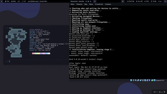Click the 'kernel.perf_event_paranoid = 2' line

(x=84, y=44)
